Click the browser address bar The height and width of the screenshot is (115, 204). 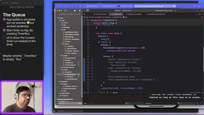tap(155, 6)
